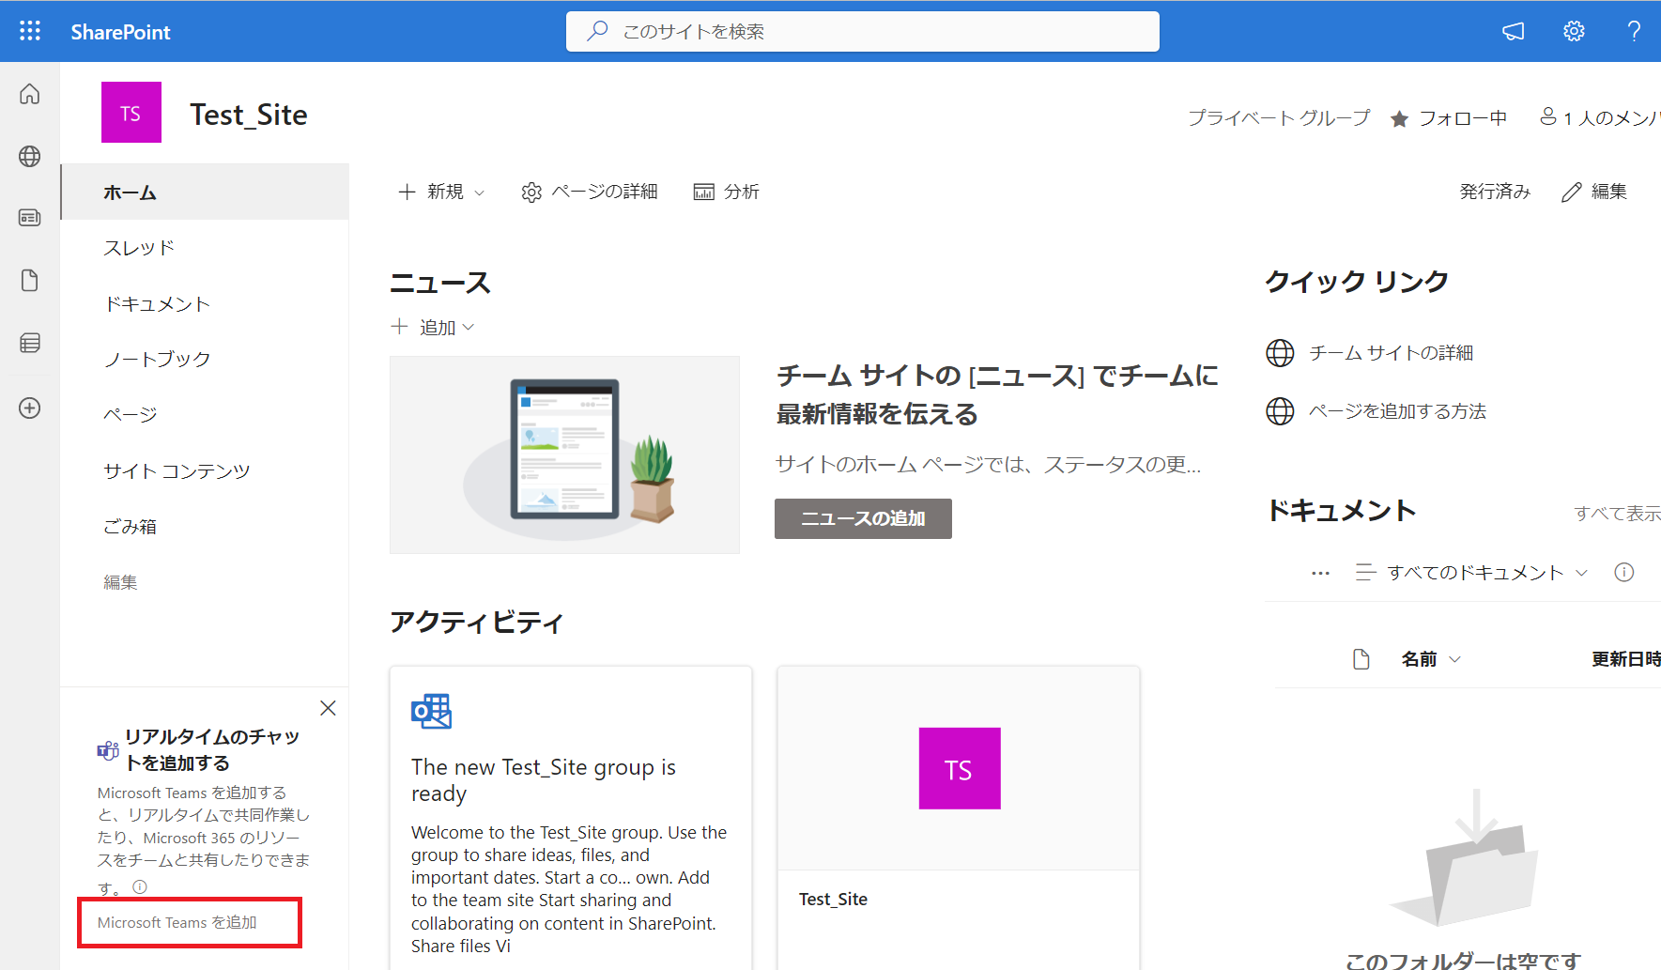Image resolution: width=1661 pixels, height=970 pixels.
Task: Click the empty folder illustration
Action: click(1465, 857)
